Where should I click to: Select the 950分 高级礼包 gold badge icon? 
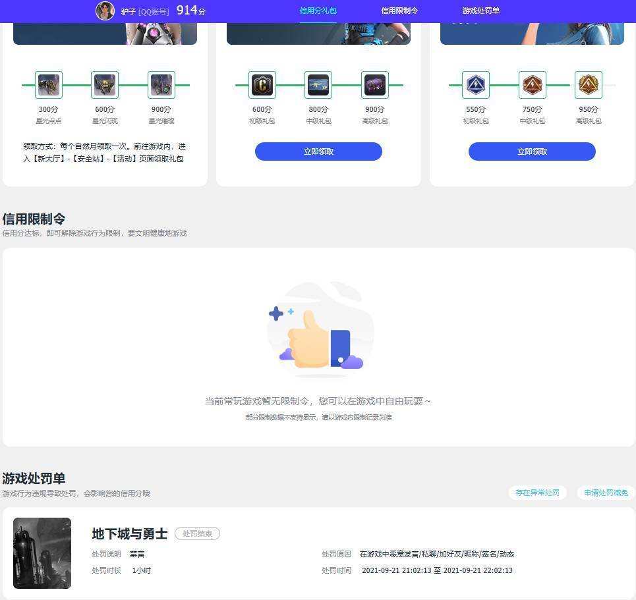(x=589, y=85)
